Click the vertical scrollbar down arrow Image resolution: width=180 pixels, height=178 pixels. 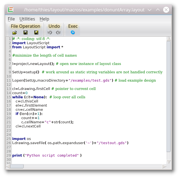[169, 162]
